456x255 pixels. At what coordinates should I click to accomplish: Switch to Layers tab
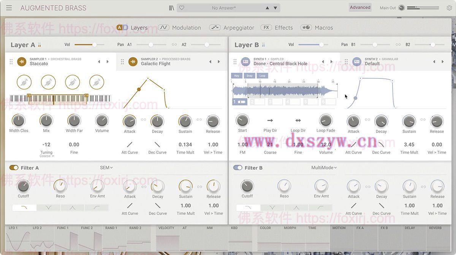point(132,27)
